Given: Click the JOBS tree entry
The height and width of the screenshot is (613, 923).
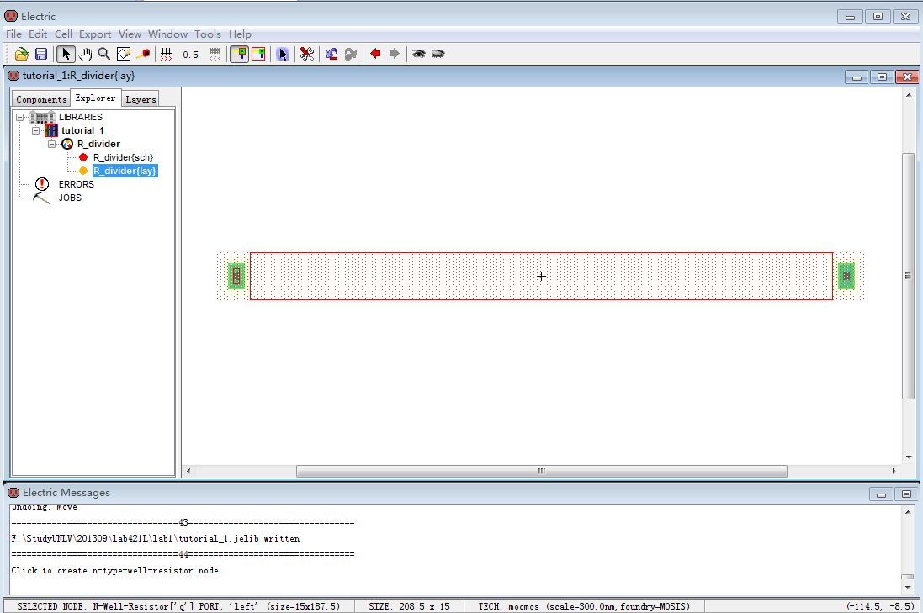Looking at the screenshot, I should (70, 198).
